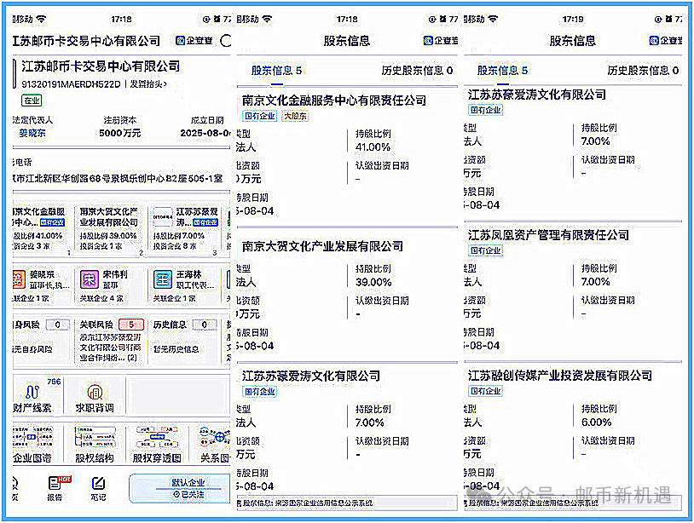
Task: Open legal representative 姜晓东 link
Action: click(x=32, y=133)
